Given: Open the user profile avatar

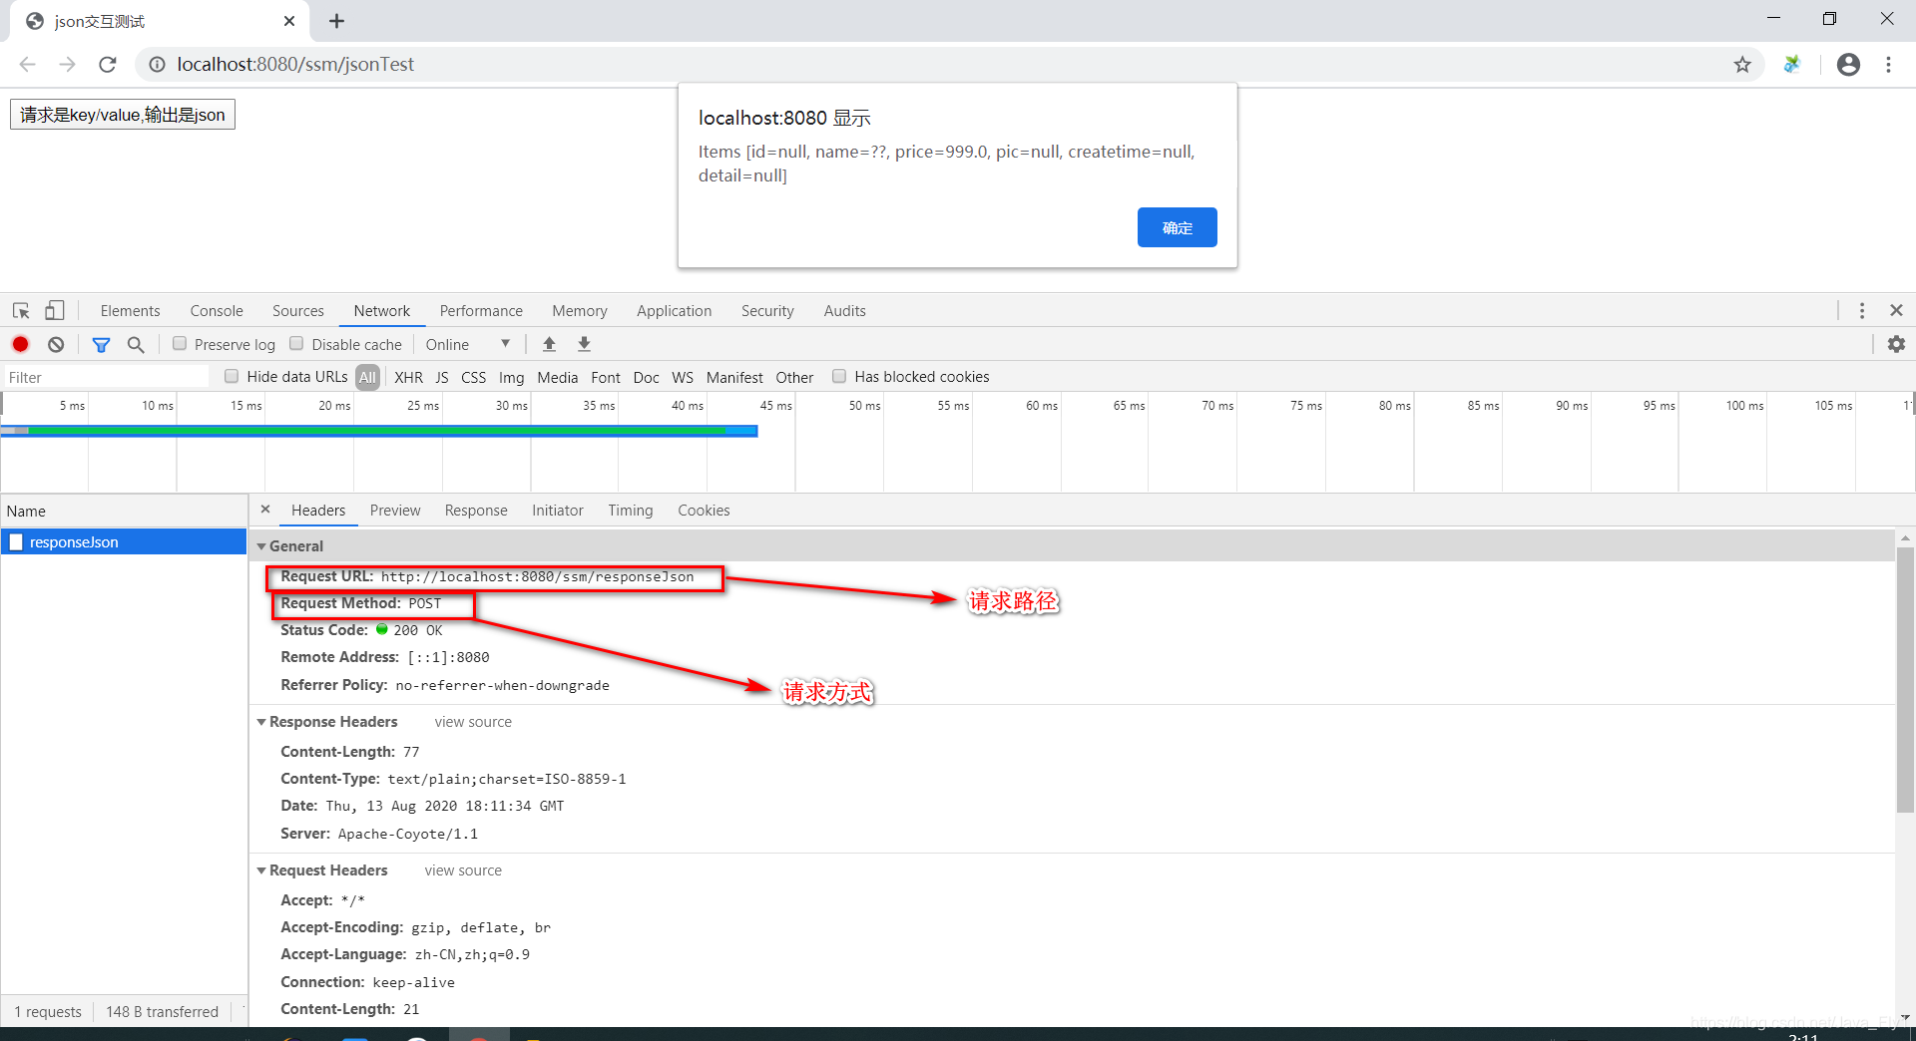Looking at the screenshot, I should 1848,64.
